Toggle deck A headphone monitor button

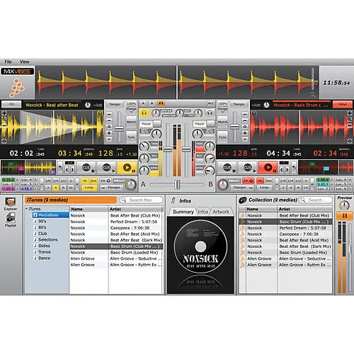click(144, 113)
